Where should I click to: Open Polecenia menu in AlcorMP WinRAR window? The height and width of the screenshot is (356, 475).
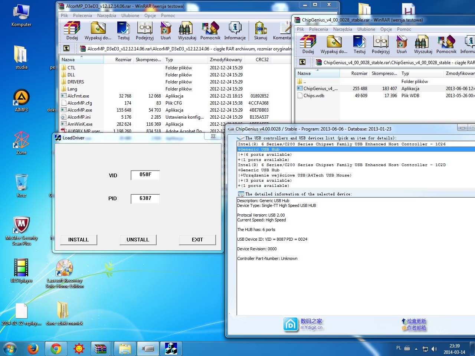(82, 16)
